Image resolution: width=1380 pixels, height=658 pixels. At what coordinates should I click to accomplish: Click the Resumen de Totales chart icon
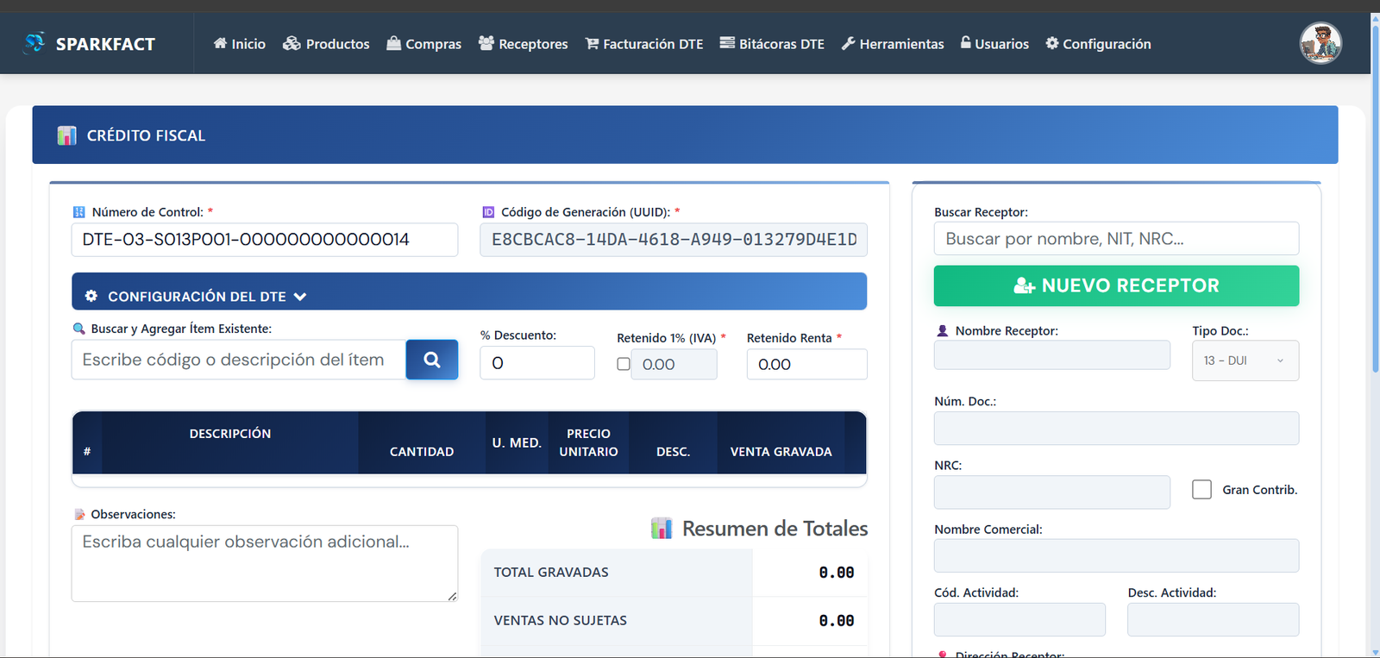[661, 529]
